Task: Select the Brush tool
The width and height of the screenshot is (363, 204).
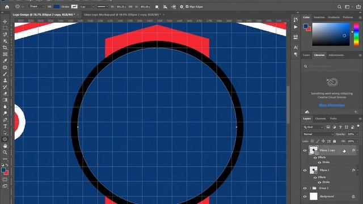Action: click(x=5, y=74)
